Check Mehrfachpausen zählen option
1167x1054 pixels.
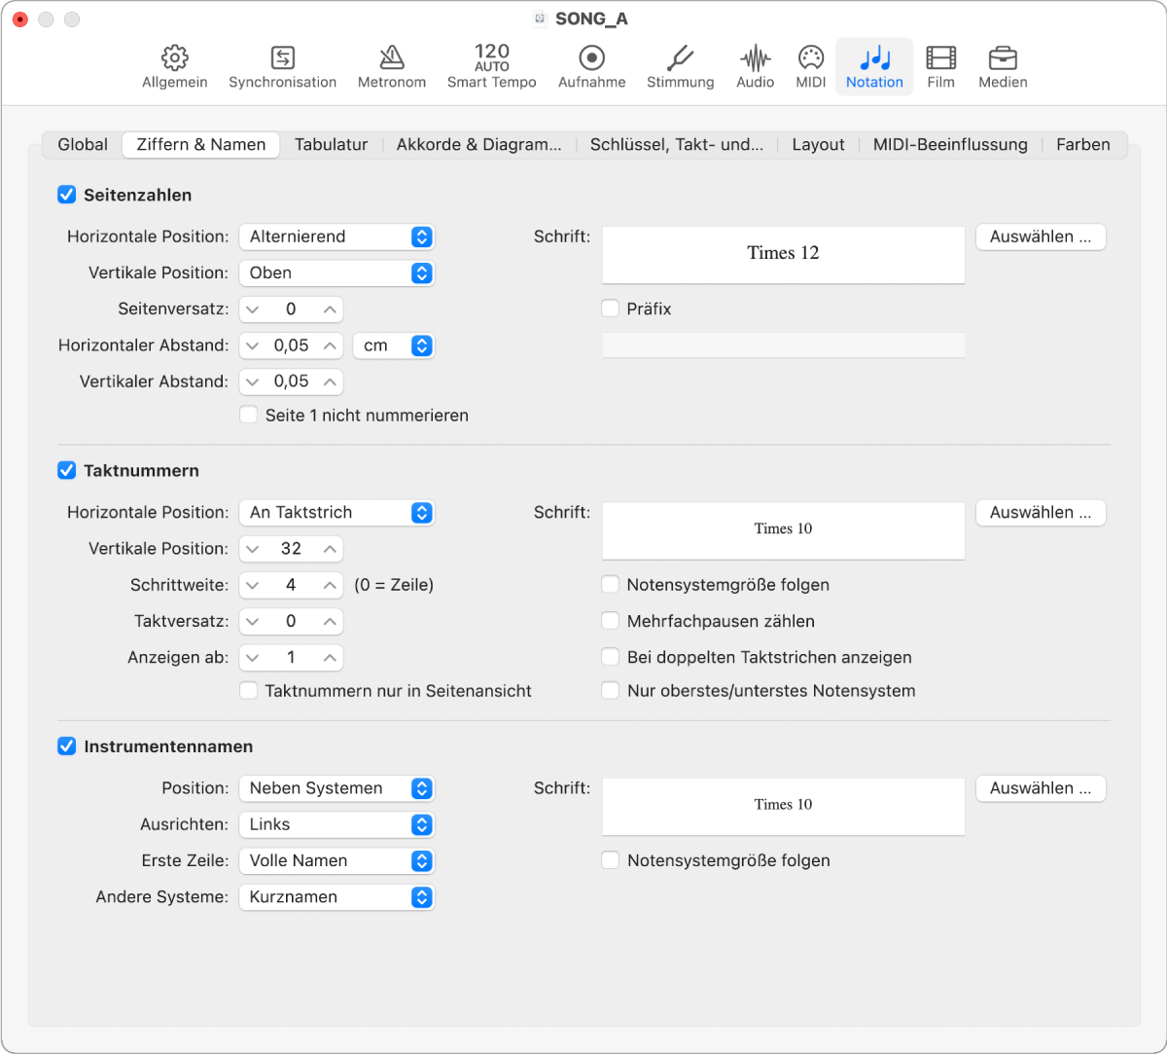click(610, 621)
